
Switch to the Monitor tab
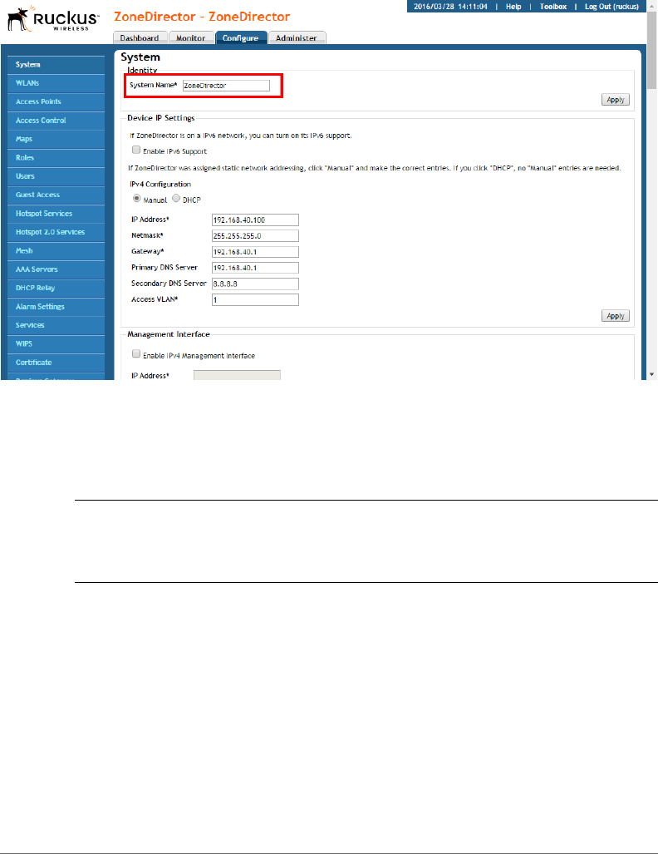pyautogui.click(x=190, y=37)
